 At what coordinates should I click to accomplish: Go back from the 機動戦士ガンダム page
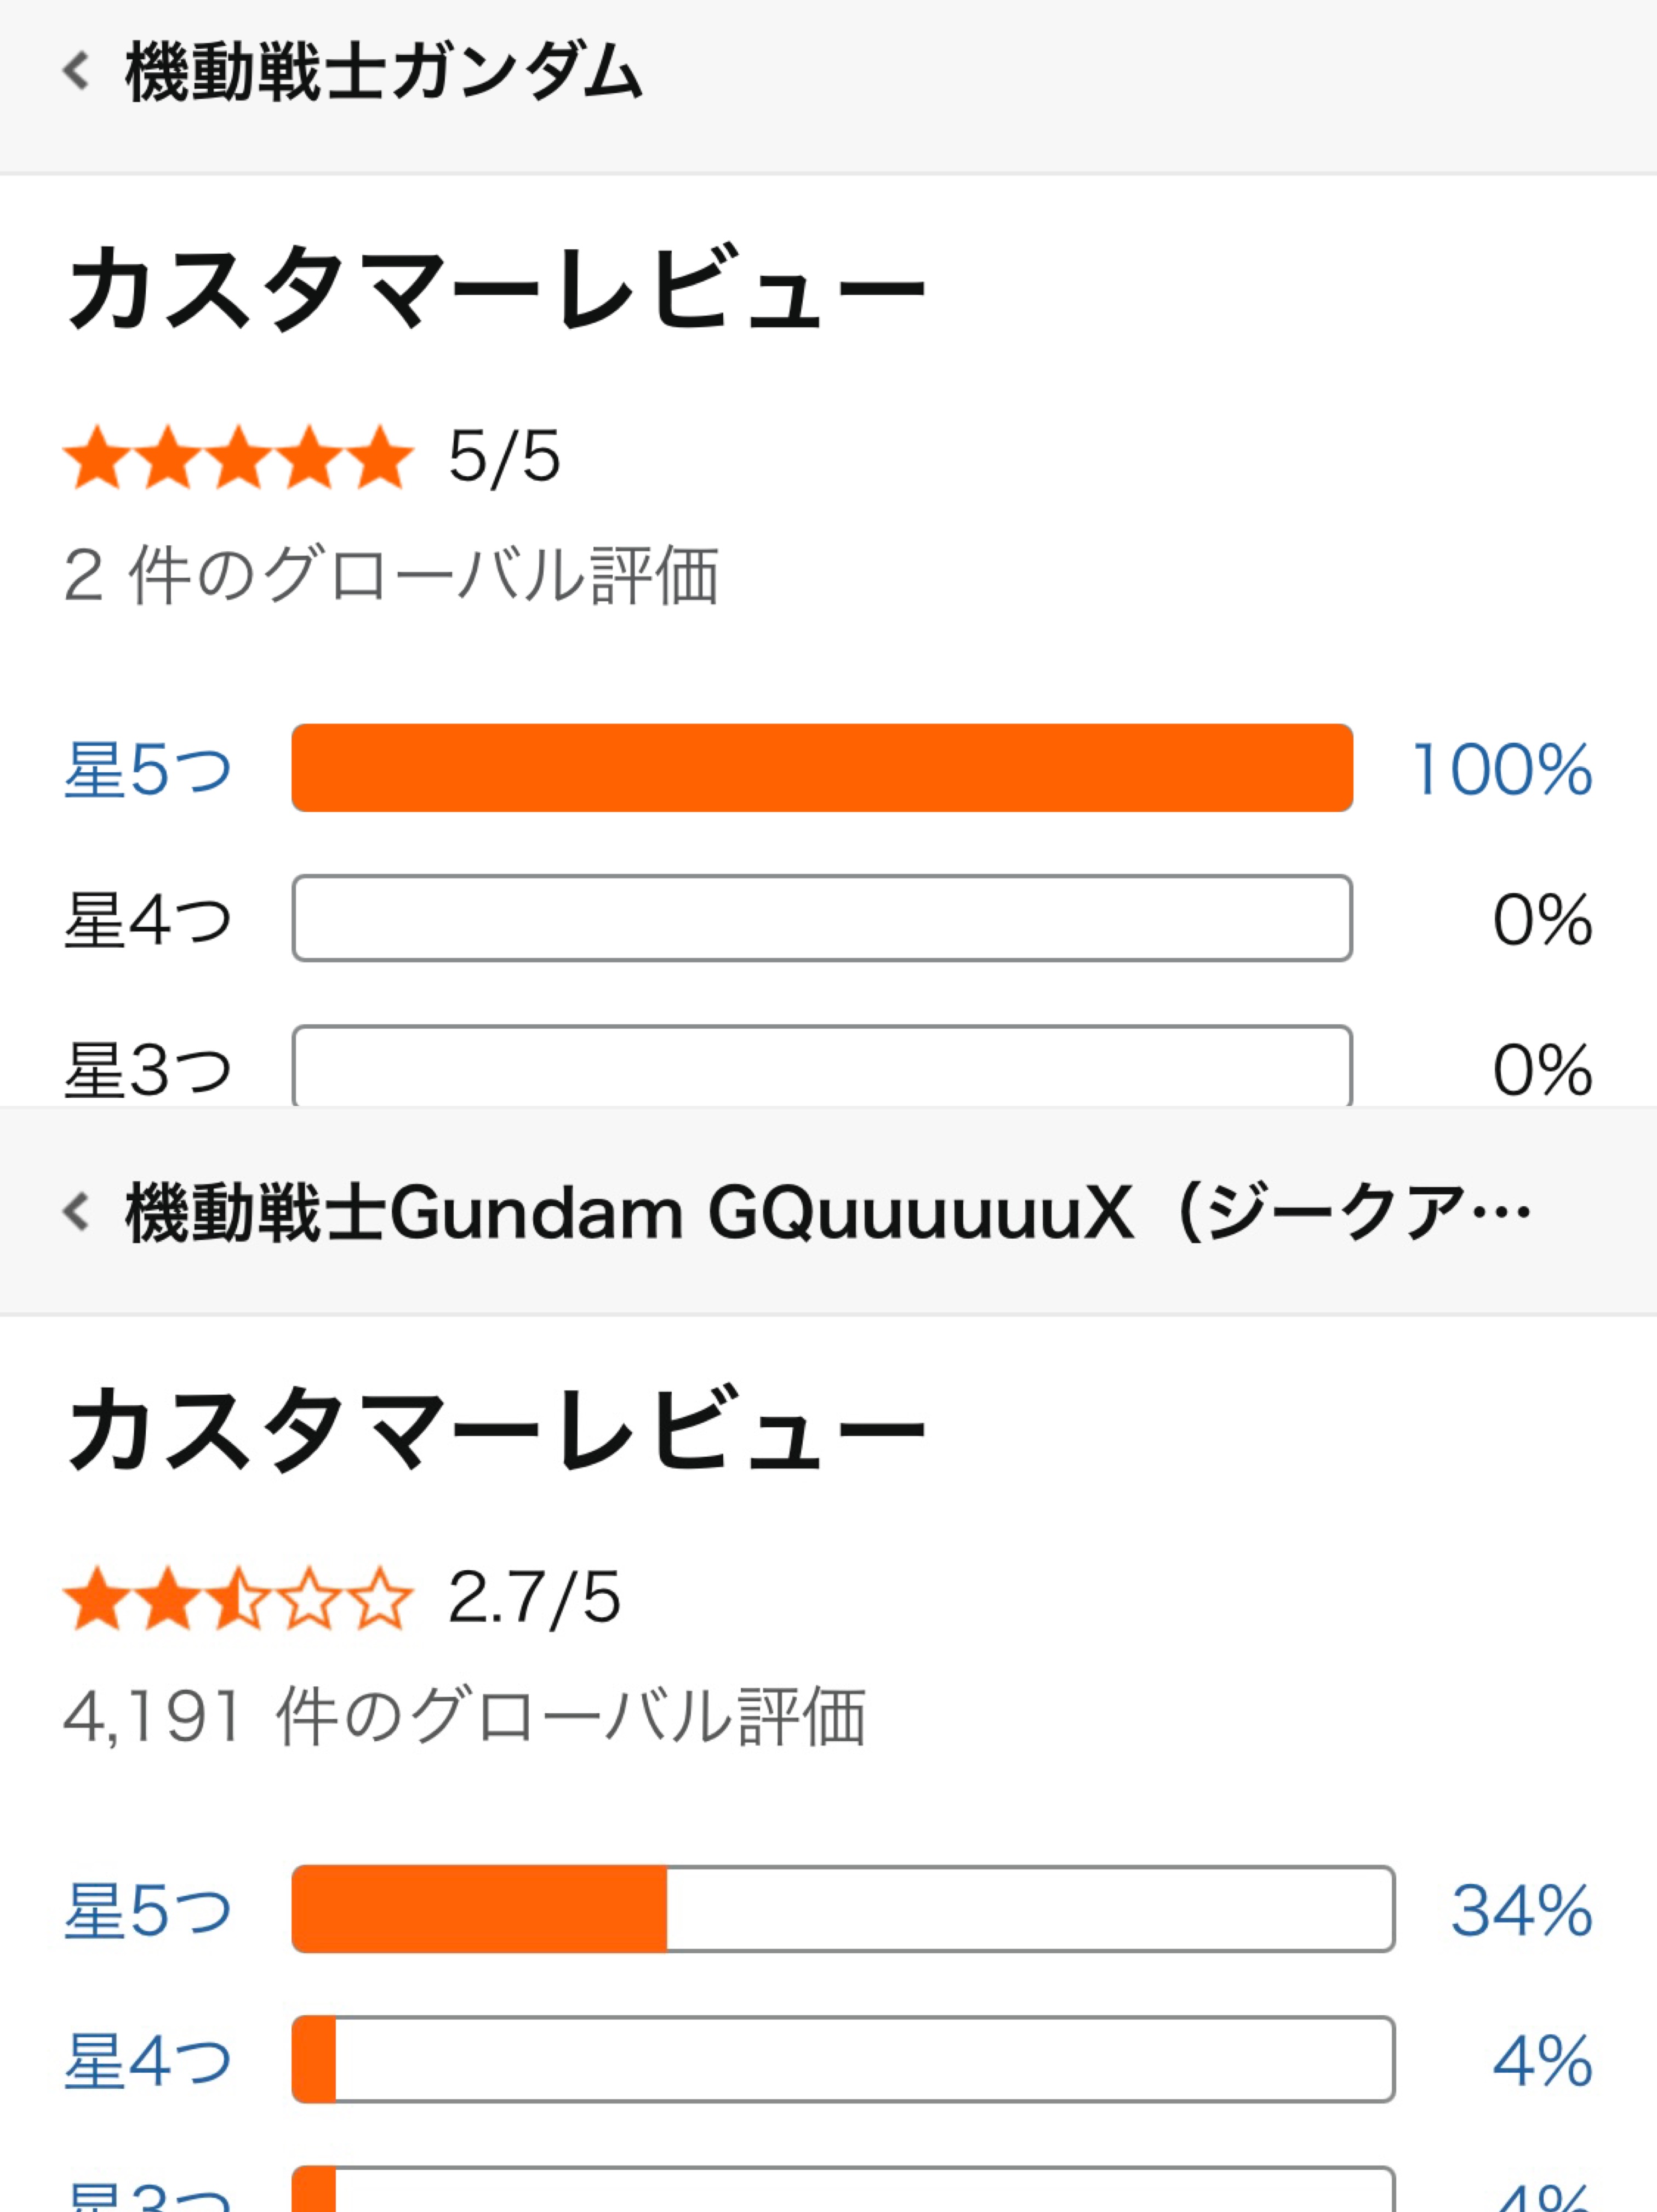click(x=76, y=71)
